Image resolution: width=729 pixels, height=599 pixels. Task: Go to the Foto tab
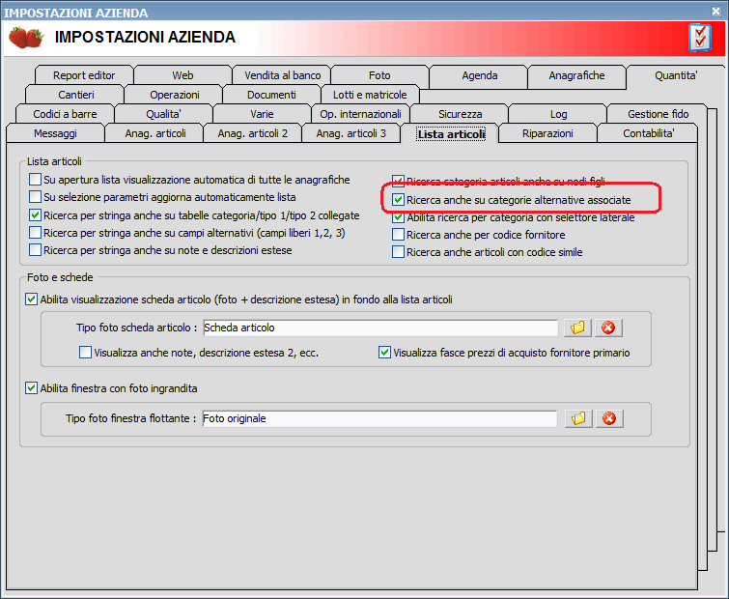[x=379, y=75]
